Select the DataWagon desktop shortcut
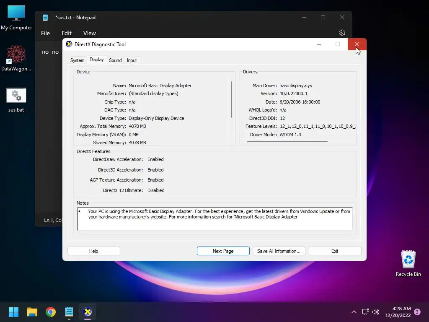Image resolution: width=429 pixels, height=322 pixels. [16, 58]
